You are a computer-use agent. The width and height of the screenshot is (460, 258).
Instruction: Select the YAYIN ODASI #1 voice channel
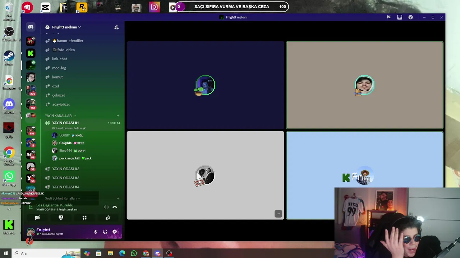(x=65, y=123)
